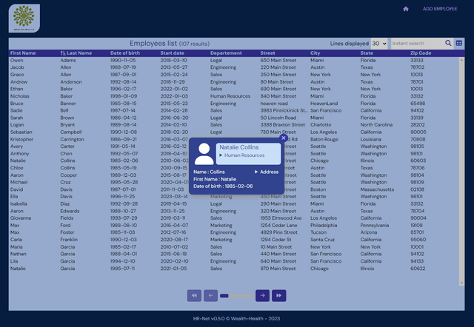This screenshot has width=474, height=327.
Task: Click the Last Name sort icon
Action: tap(62, 53)
